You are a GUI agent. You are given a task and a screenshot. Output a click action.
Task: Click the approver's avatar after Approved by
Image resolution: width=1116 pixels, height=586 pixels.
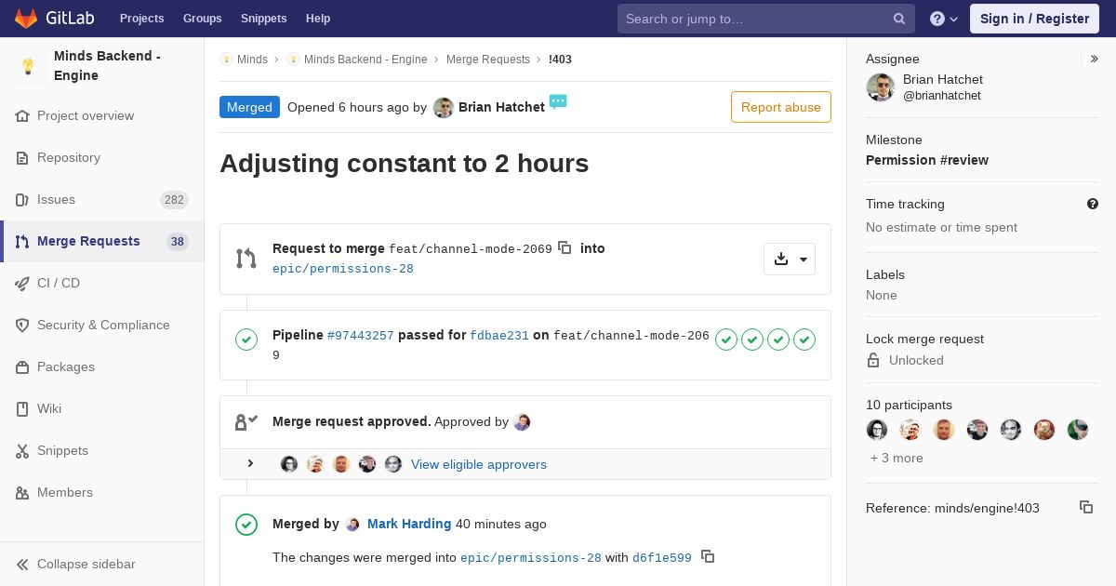pos(522,422)
